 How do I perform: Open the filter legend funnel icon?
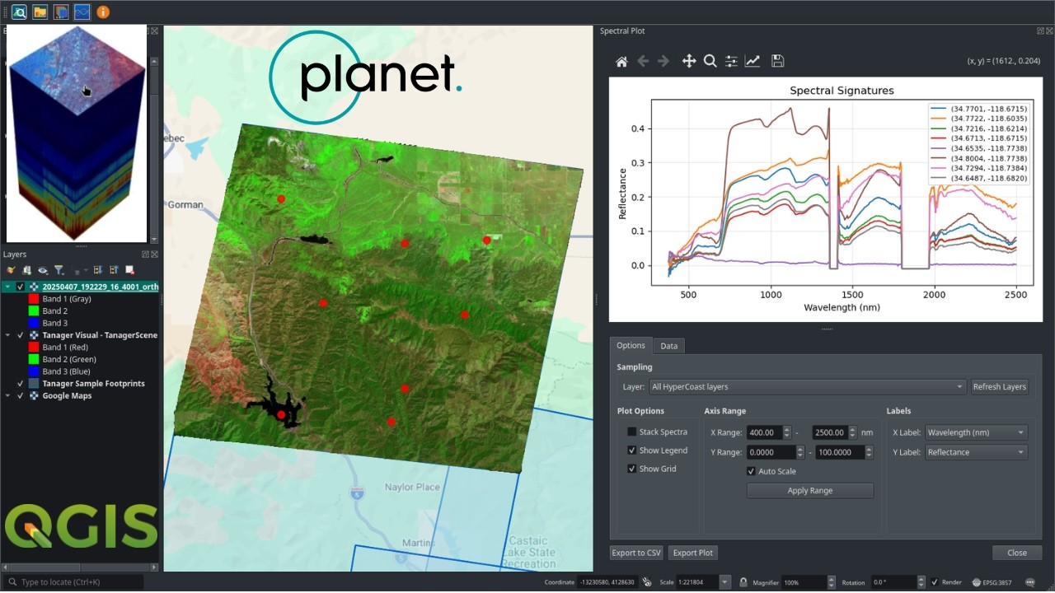[x=59, y=270]
